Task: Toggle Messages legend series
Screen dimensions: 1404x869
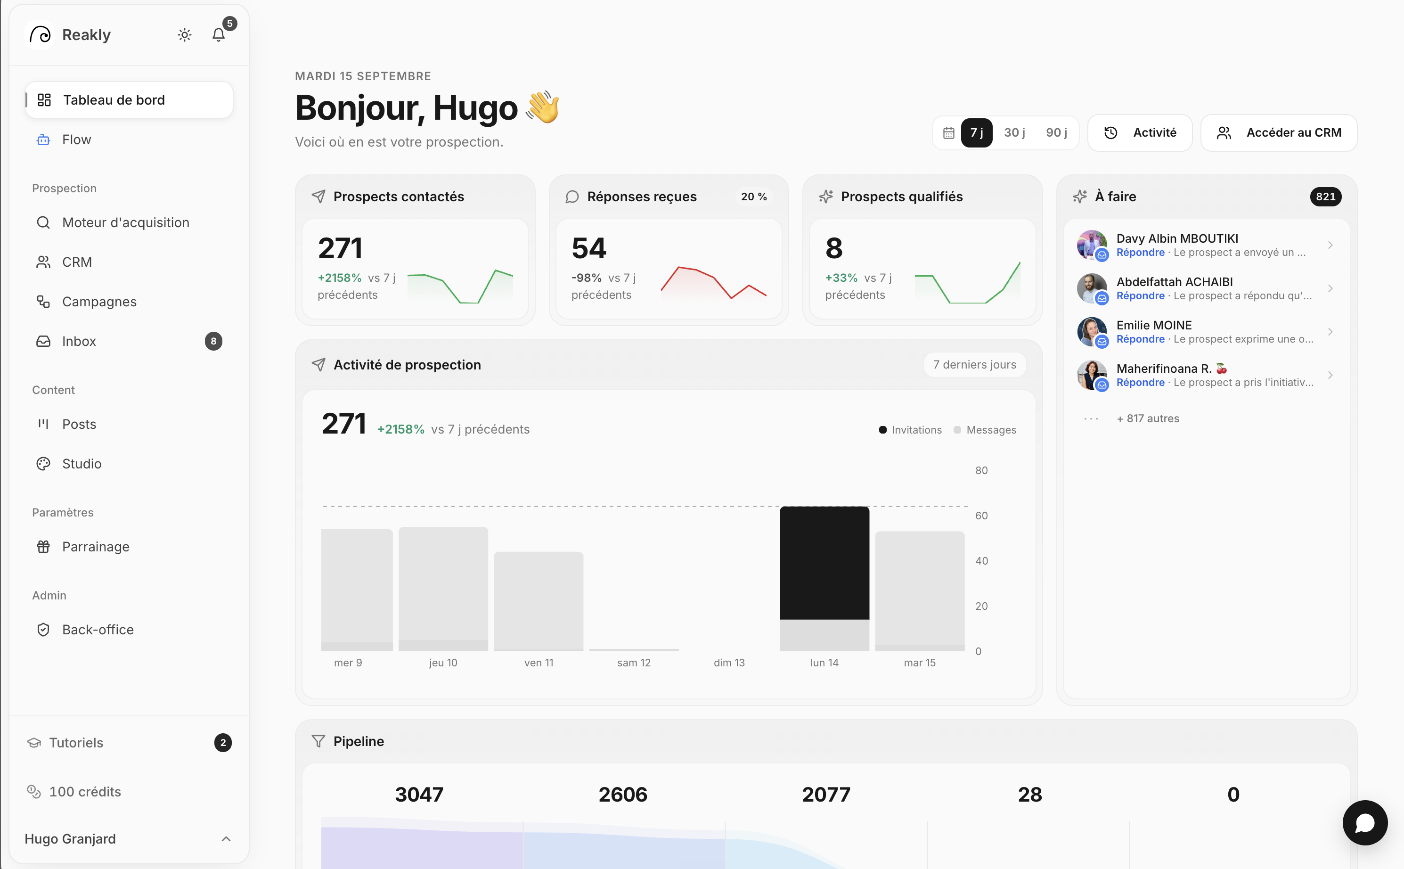Action: (x=985, y=430)
